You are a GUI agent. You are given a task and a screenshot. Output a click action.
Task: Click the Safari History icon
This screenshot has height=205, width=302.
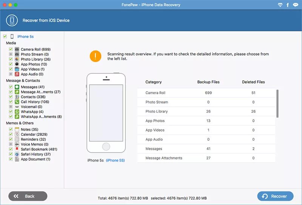(x=17, y=154)
